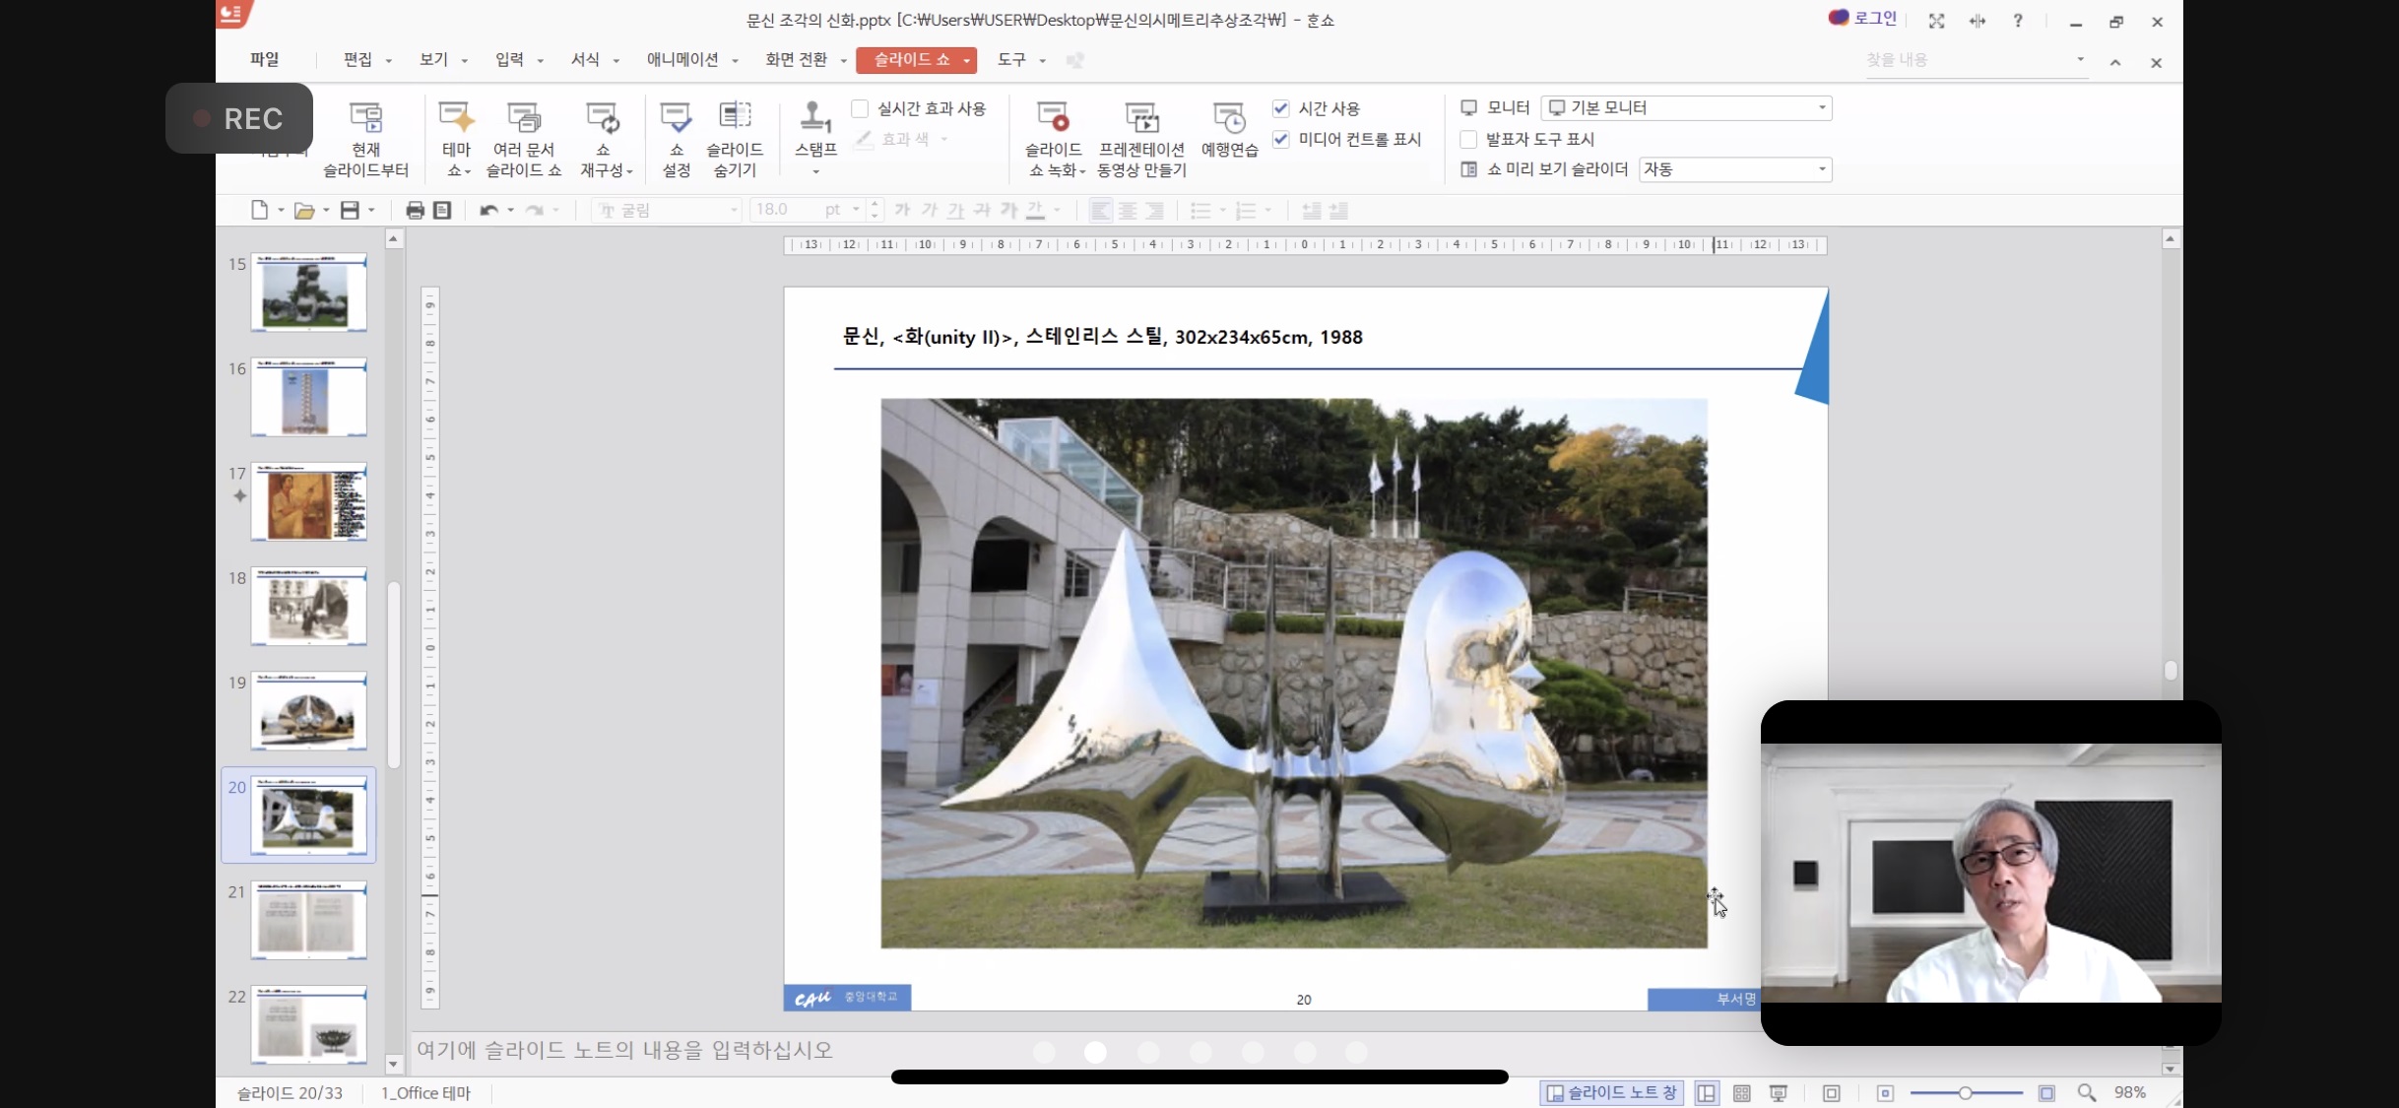Select slide 15 thumbnail
2399x1108 pixels.
308,293
